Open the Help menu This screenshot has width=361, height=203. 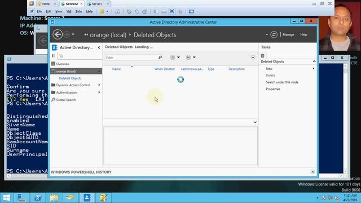(303, 34)
